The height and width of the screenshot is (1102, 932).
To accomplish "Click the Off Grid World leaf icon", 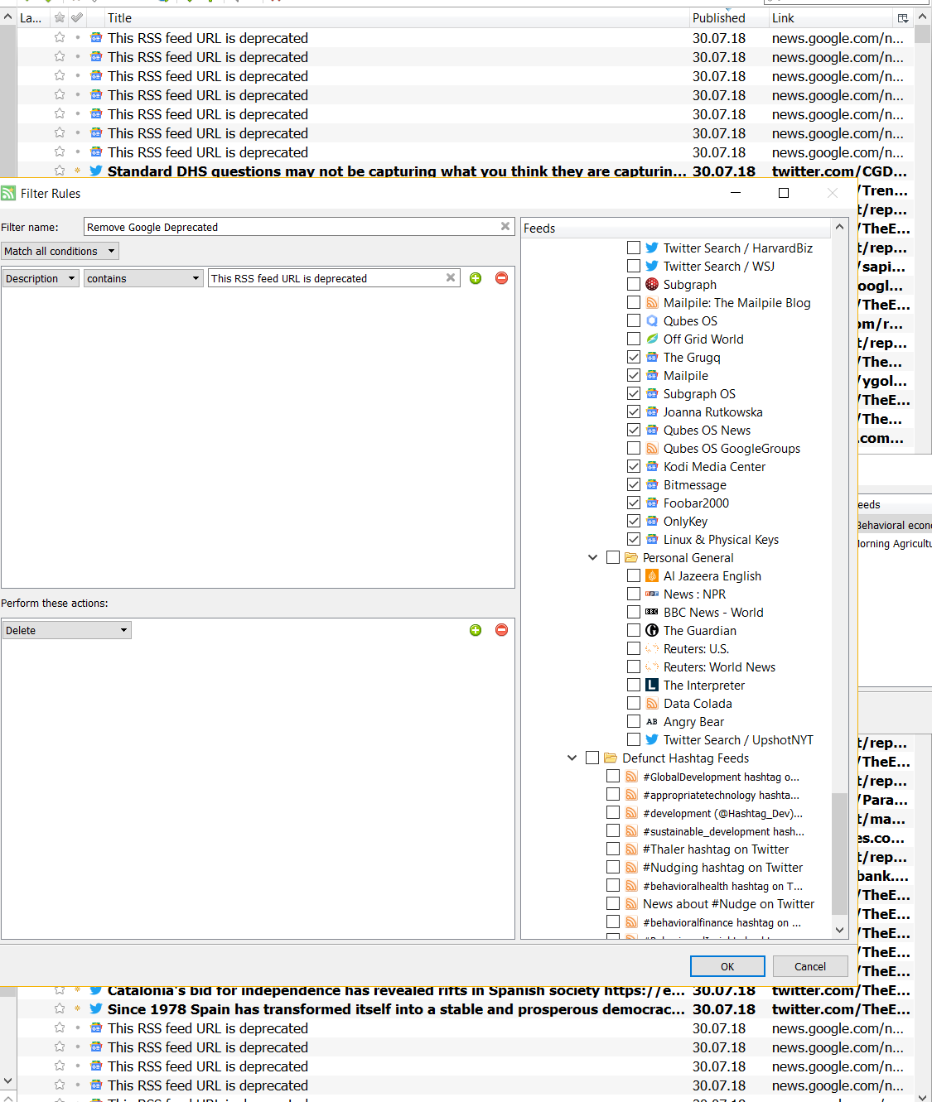I will pos(652,339).
